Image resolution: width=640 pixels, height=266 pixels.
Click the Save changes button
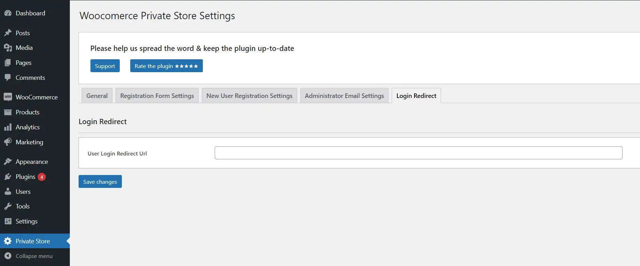[100, 182]
